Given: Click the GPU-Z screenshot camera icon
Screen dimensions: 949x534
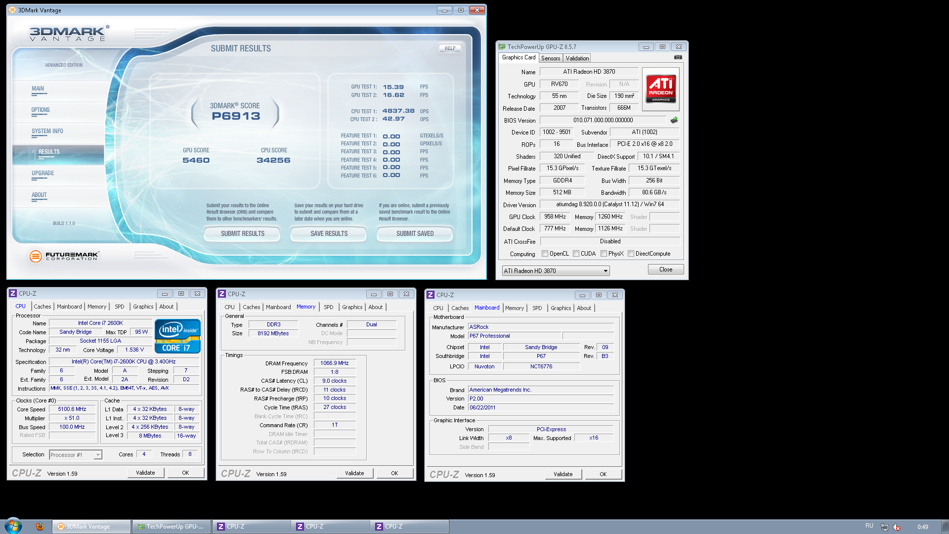Looking at the screenshot, I should tap(678, 57).
